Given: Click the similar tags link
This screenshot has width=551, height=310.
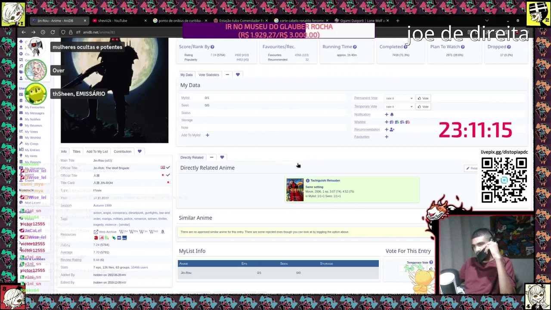Looking at the screenshot, I should 124,225.
